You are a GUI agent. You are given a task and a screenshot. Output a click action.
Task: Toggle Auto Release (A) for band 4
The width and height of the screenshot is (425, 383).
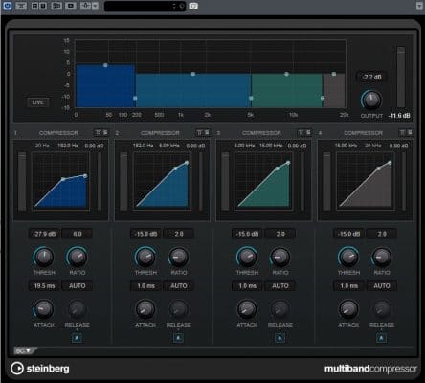coord(381,338)
